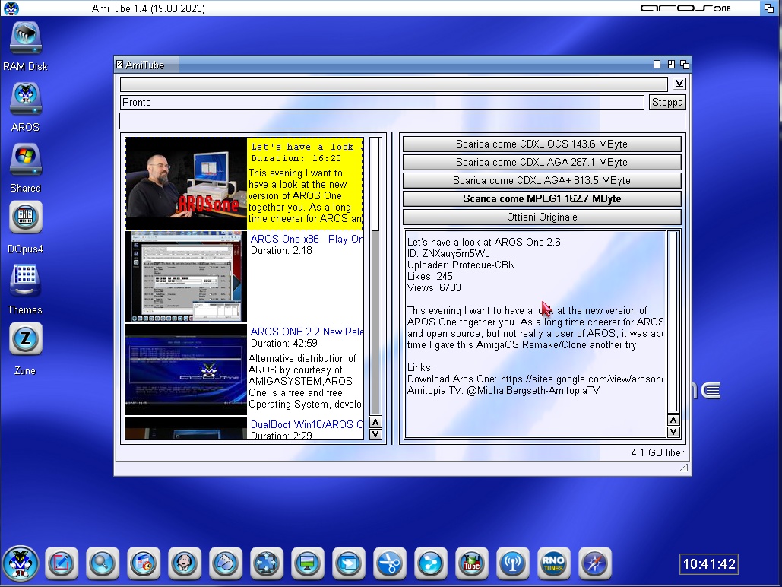
Task: Click the video list scroll up arrow
Action: point(375,423)
